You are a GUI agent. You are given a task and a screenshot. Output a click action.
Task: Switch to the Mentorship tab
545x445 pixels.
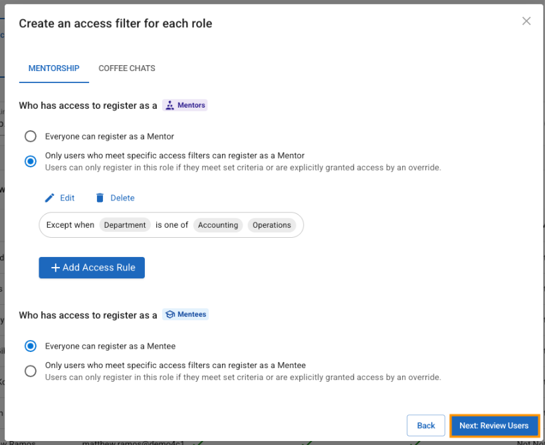[x=54, y=68]
